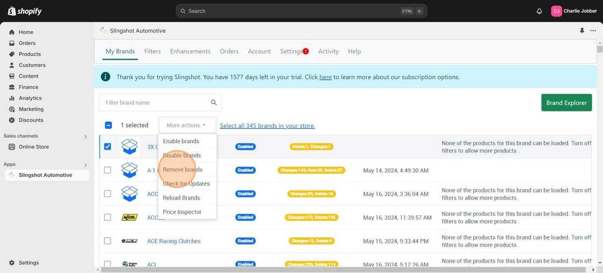Check the ACC row checkbox above ACCEL
Viewport: 603px width, 273px height.
108,194
